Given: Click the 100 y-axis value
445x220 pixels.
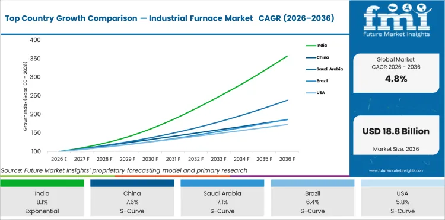Looking at the screenshot, I should coord(35,151).
